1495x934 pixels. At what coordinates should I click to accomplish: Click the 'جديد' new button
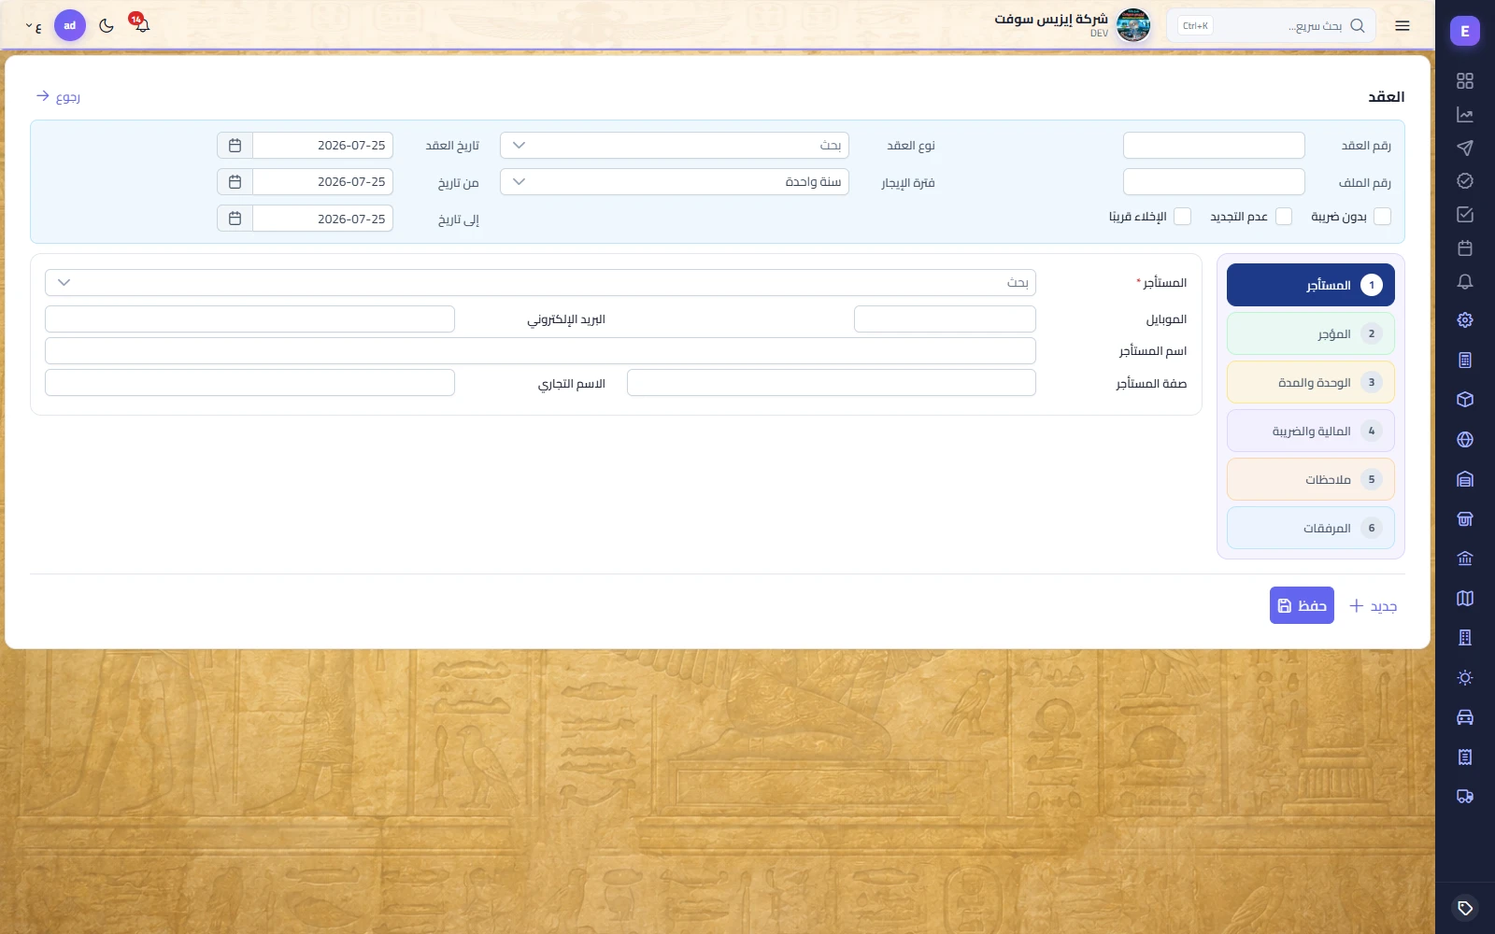coord(1373,606)
